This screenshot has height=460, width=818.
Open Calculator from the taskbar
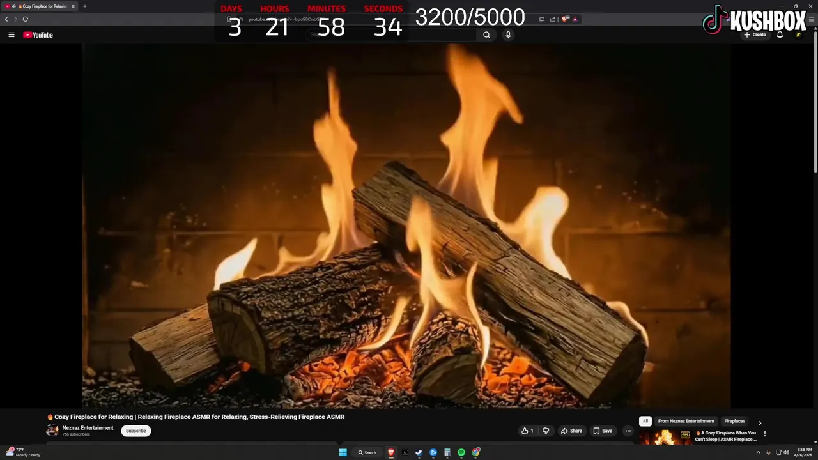tap(447, 452)
